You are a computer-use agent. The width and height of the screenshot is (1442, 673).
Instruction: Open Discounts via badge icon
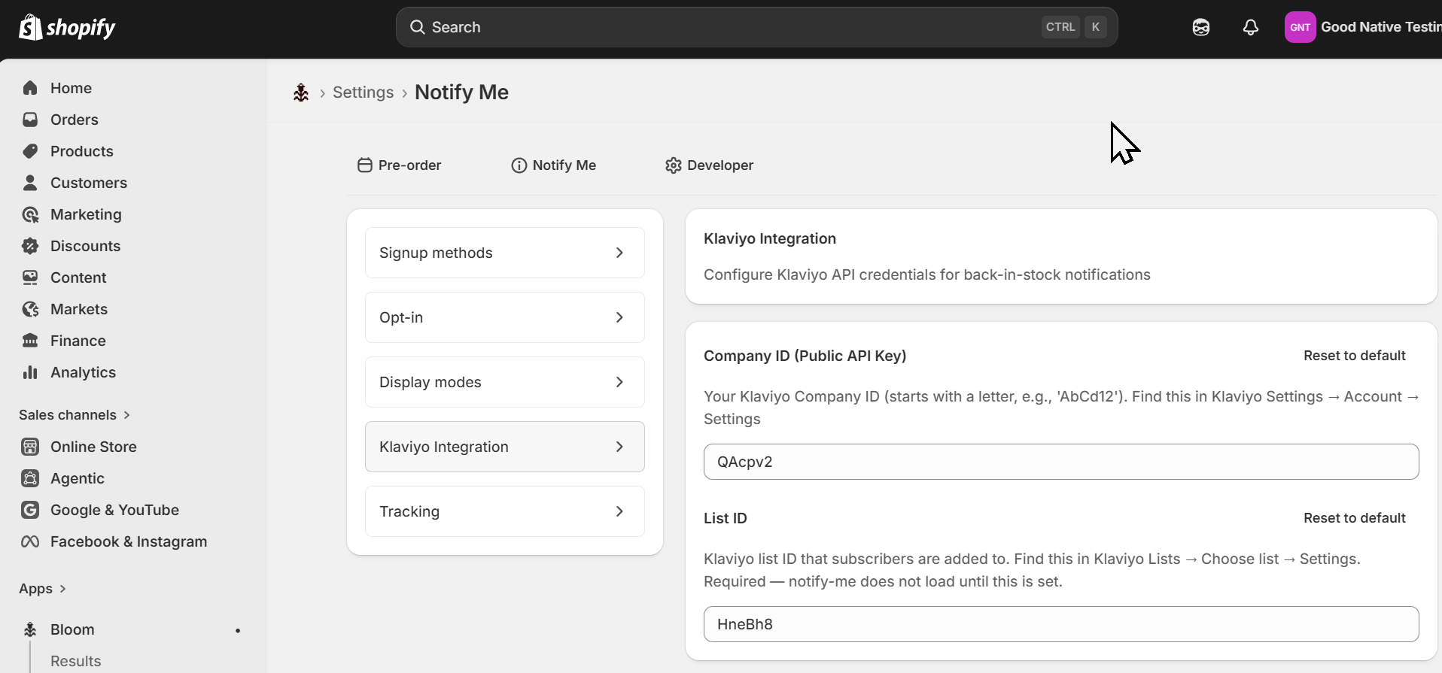pos(30,246)
